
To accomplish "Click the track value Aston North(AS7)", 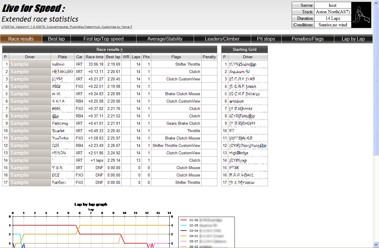I will 333,12.
